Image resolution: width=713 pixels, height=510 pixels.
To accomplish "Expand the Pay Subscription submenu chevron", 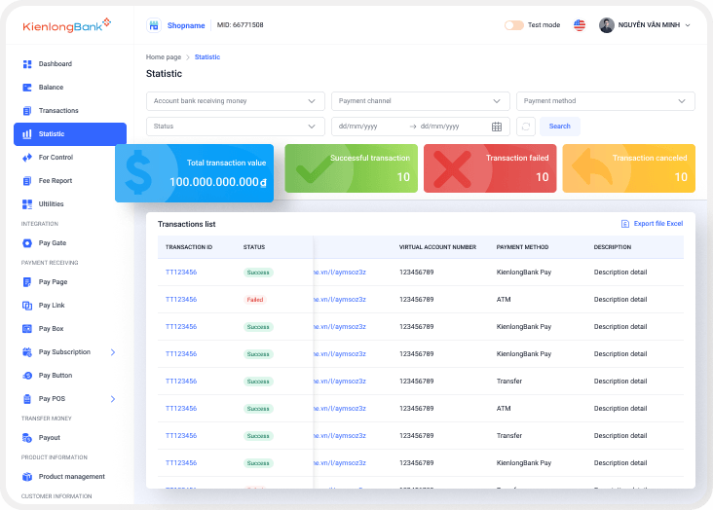I will tap(113, 352).
